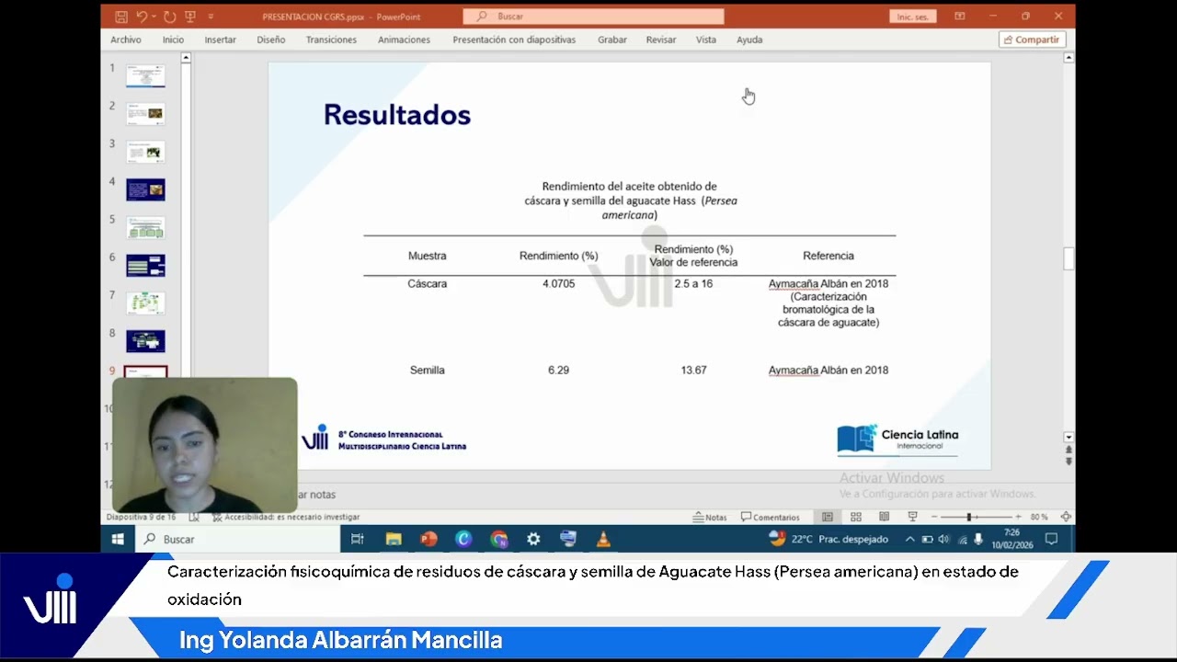Click zoom in plus button
This screenshot has height=662, width=1177.
coord(1018,517)
